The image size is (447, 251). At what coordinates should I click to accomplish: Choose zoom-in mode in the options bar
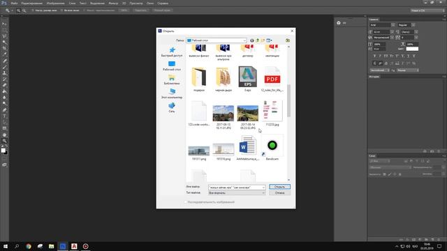(18, 10)
